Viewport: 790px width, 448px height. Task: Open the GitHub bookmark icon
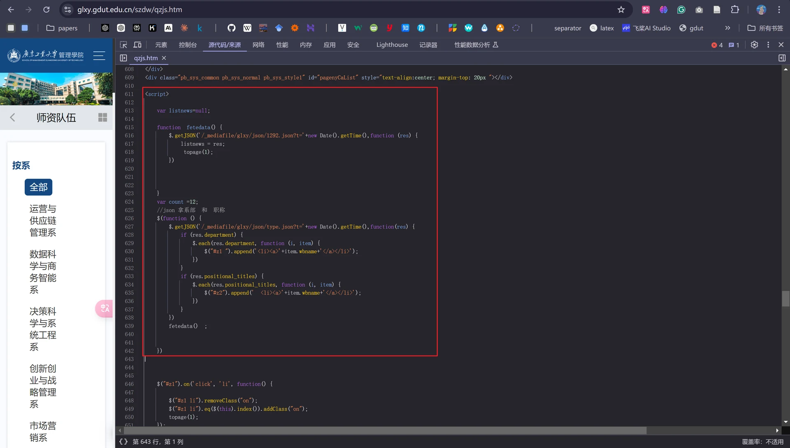231,28
